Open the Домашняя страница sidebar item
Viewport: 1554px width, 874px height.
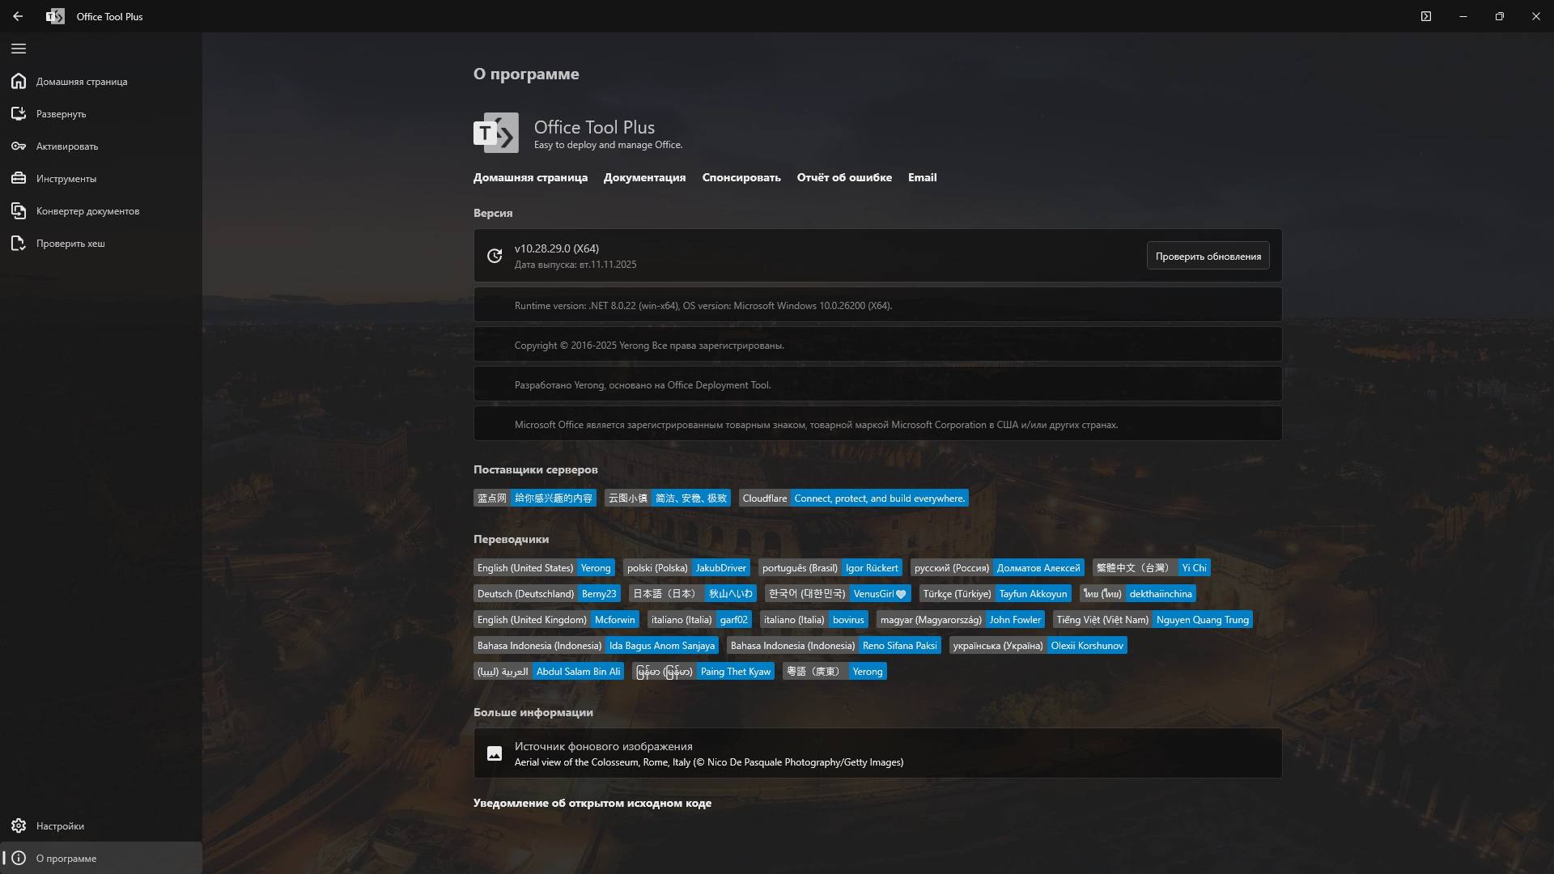tap(81, 82)
